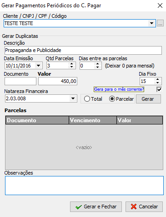166x217 pixels.
Task: Click the ellipsis button beside Cliente field
Action: 160,23
